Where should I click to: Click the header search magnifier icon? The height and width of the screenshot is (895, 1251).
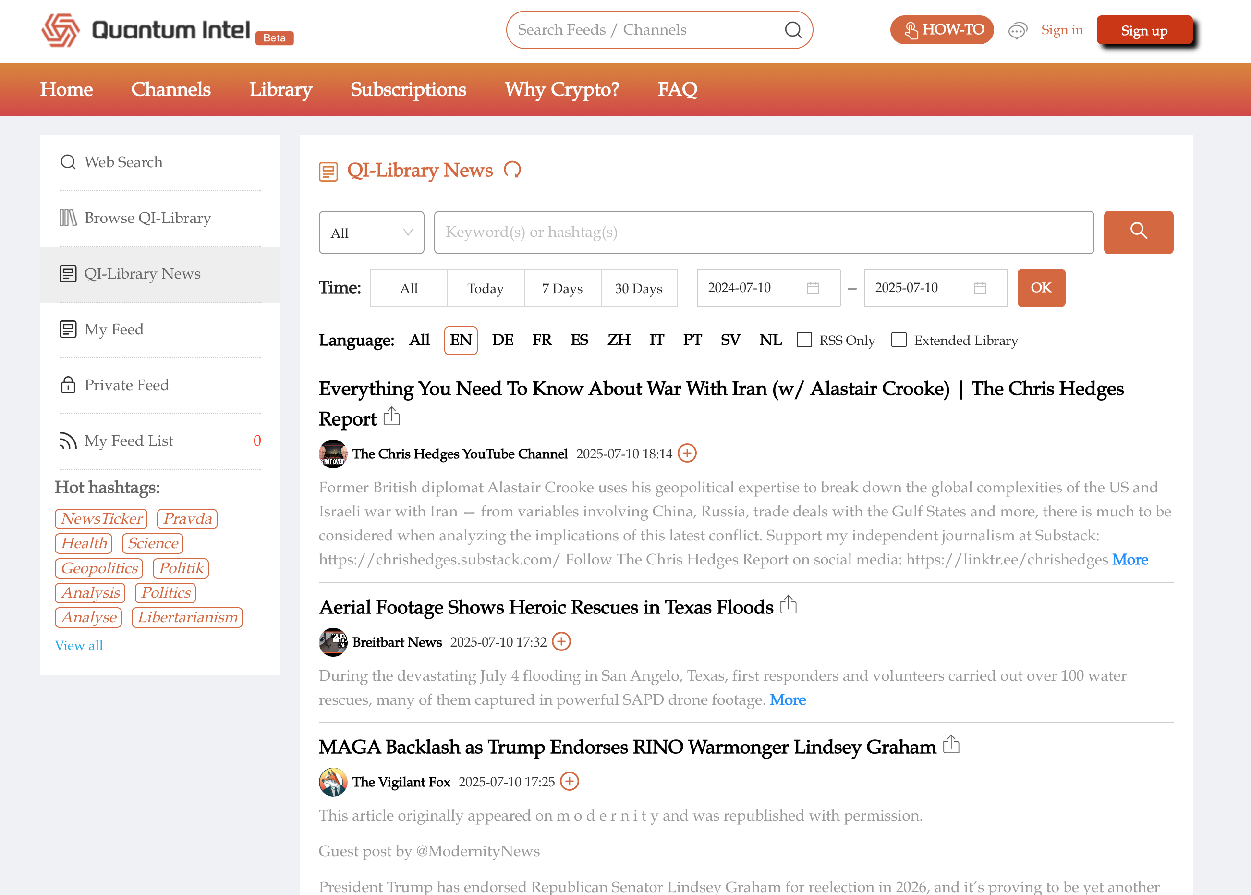point(793,30)
